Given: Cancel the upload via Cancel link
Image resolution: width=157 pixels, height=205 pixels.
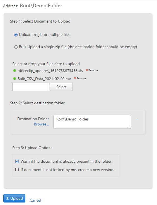Looking at the screenshot, I should click(35, 200).
